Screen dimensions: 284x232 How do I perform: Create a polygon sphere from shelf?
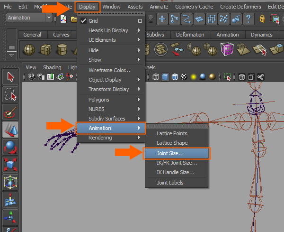click(29, 49)
